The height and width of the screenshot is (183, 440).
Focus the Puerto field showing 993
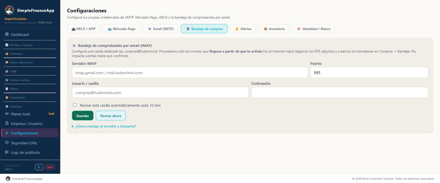point(369,72)
